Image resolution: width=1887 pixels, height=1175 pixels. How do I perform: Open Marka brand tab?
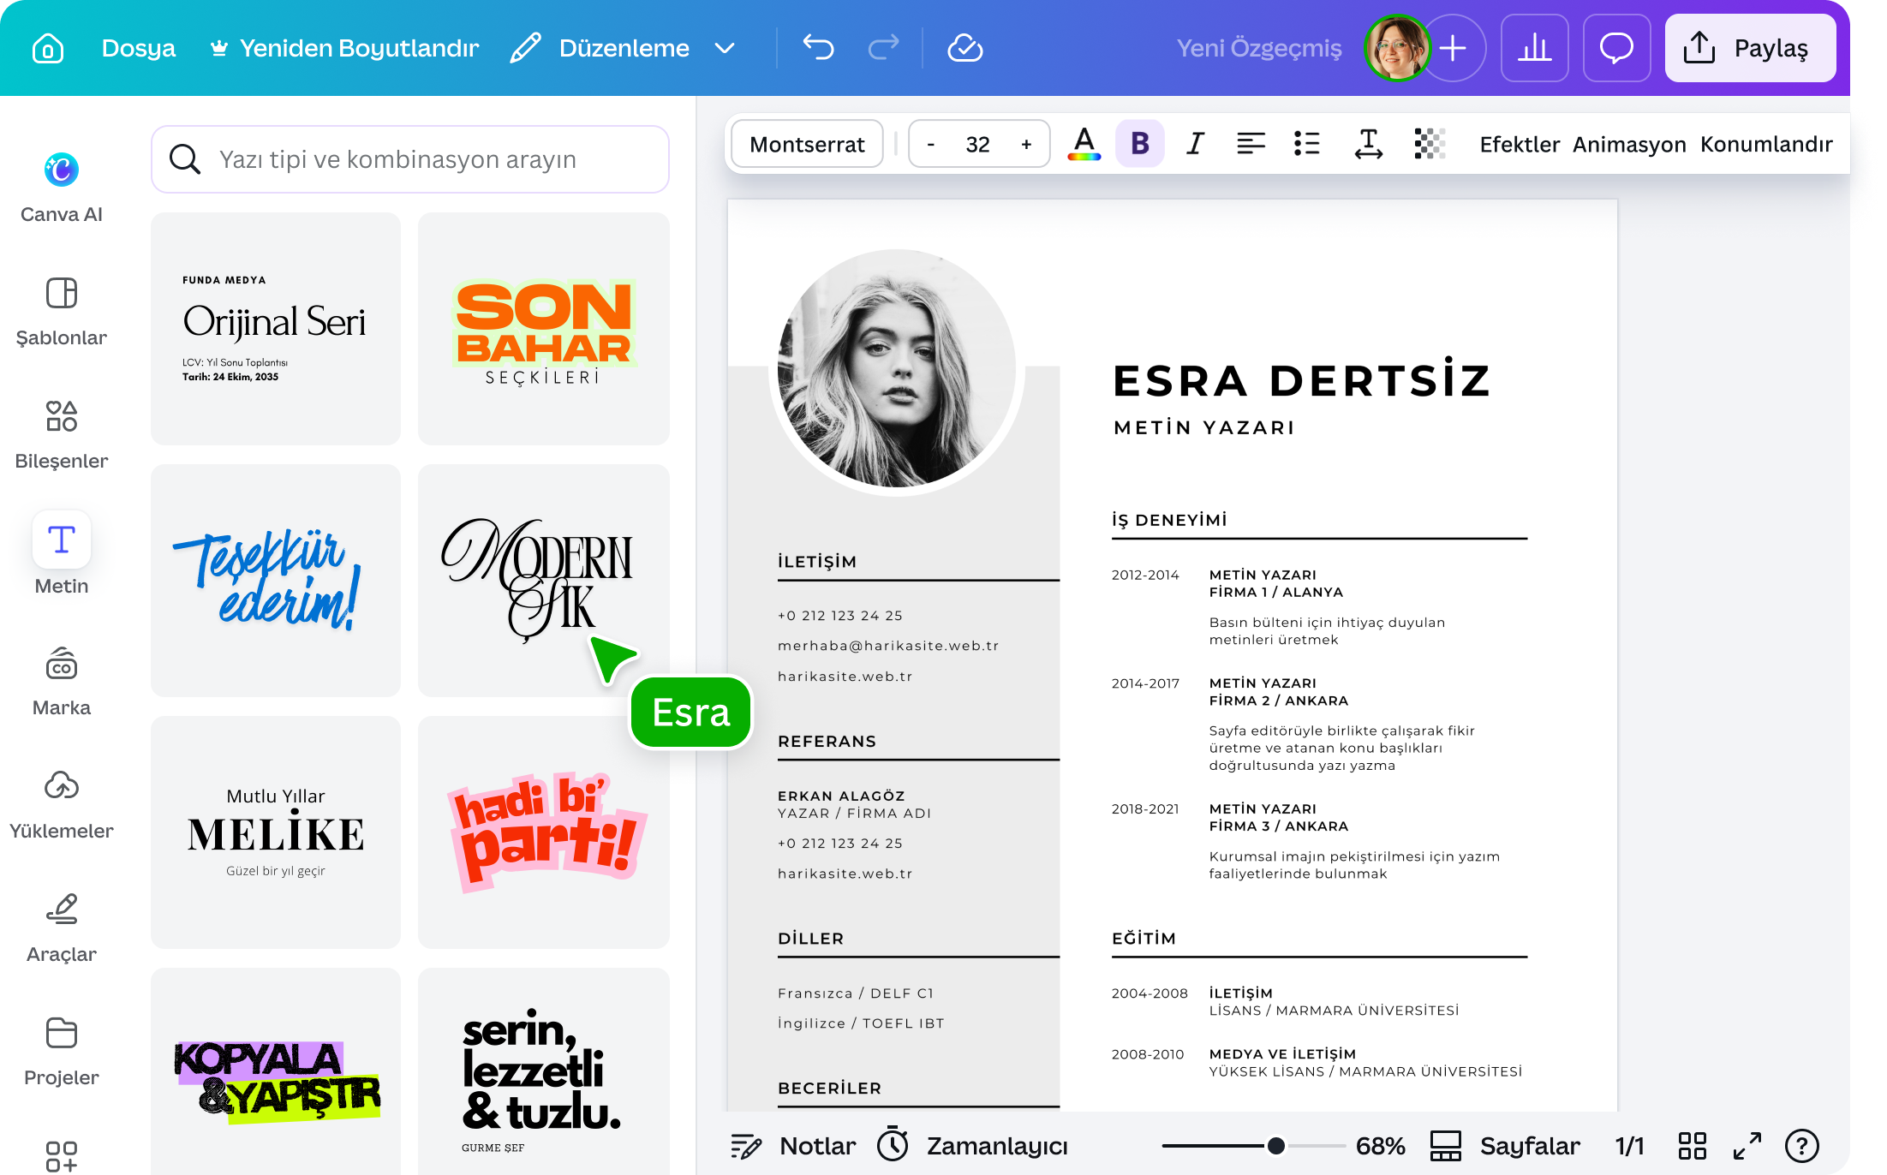pos(62,682)
